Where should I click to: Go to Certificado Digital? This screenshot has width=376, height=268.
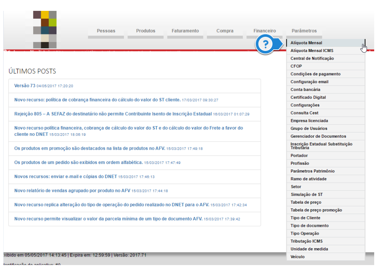(308, 97)
